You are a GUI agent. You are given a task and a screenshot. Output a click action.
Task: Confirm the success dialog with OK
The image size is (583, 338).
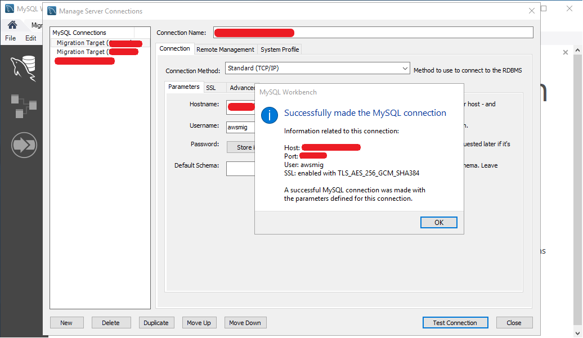[x=439, y=223]
